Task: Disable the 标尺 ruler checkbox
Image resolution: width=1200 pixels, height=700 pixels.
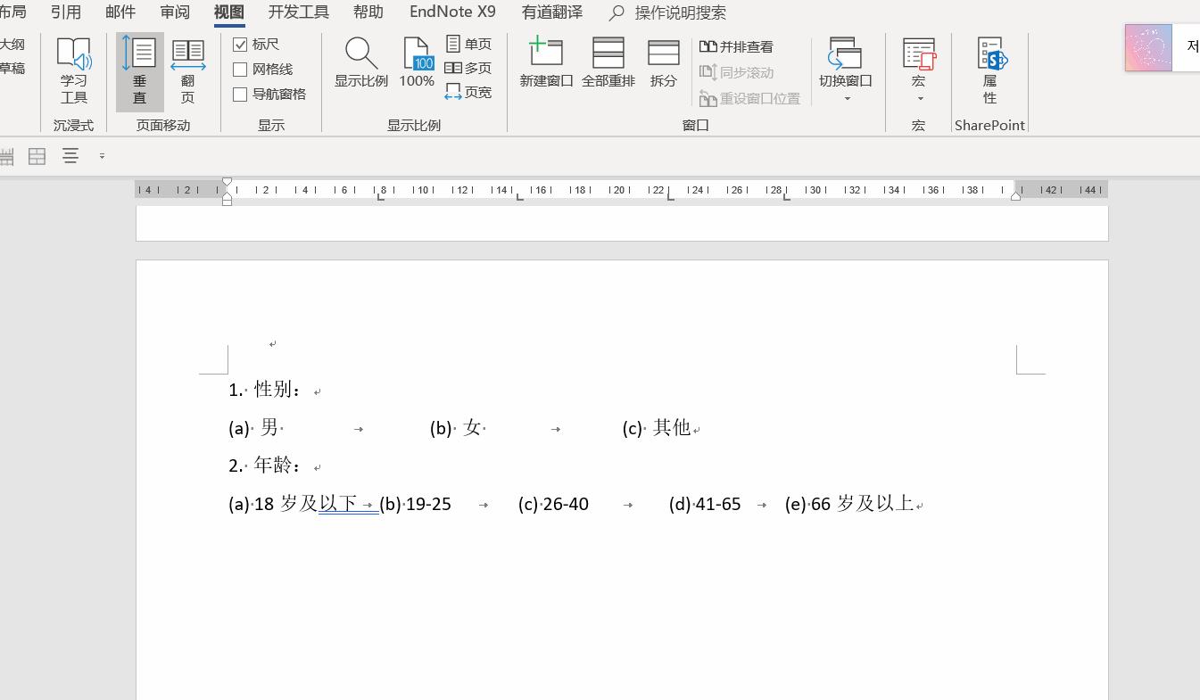Action: (x=239, y=43)
